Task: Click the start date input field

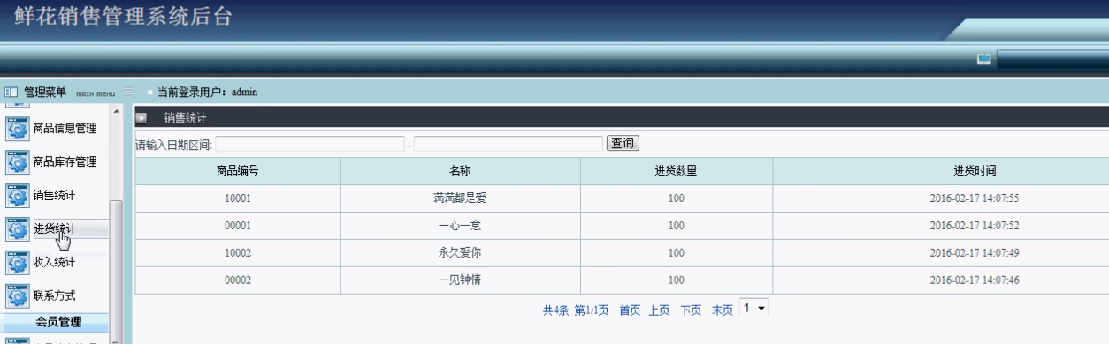Action: coord(310,144)
